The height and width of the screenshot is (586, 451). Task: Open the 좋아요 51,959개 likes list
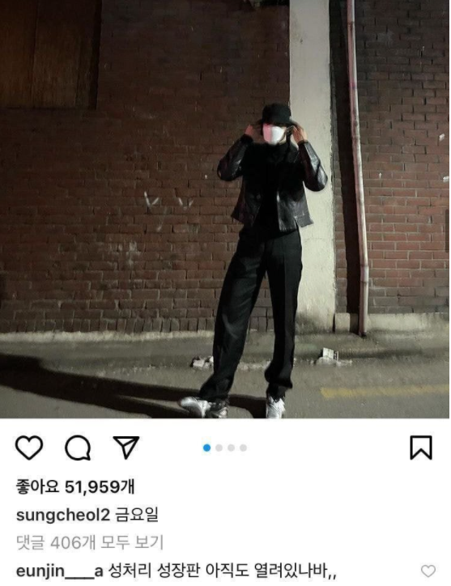tap(75, 486)
